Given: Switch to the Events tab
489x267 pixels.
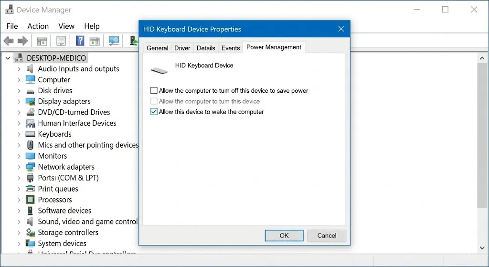Looking at the screenshot, I should point(231,48).
